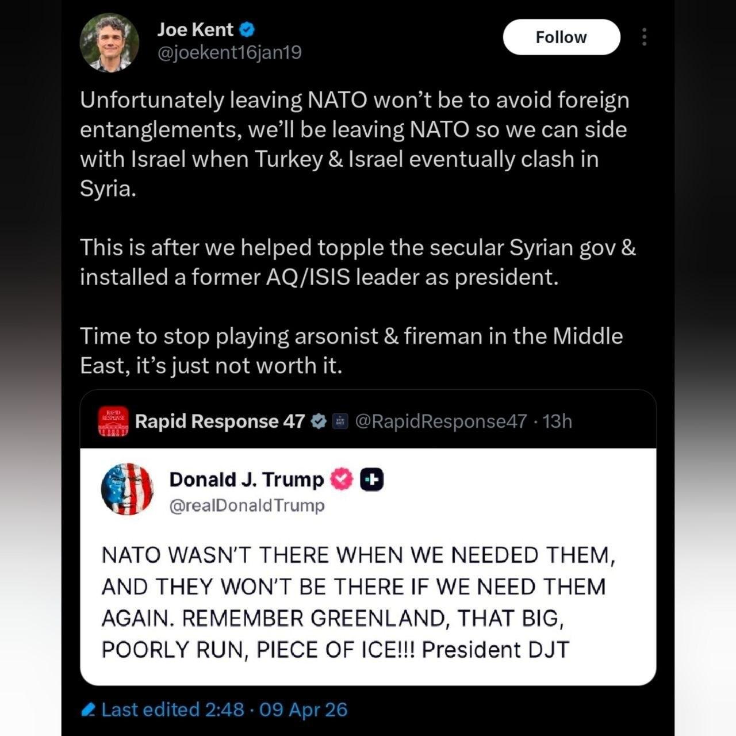
Task: Open the Rapid Response 47 account name
Action: (x=220, y=421)
